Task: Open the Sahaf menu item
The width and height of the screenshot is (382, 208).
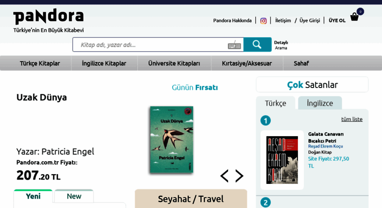Action: pos(301,63)
